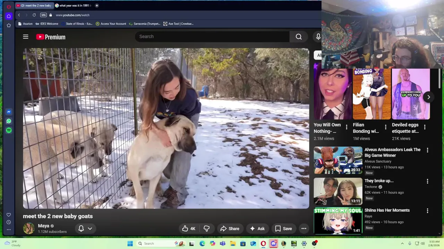Open the 'You Will Own Nothing' short

pos(333,94)
